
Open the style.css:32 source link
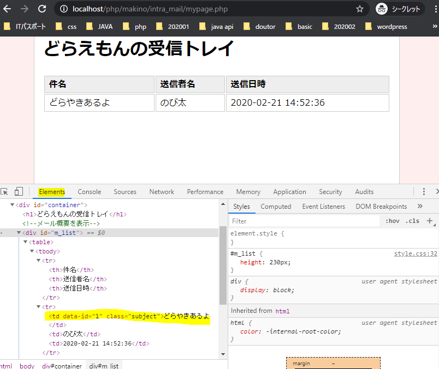coord(416,253)
